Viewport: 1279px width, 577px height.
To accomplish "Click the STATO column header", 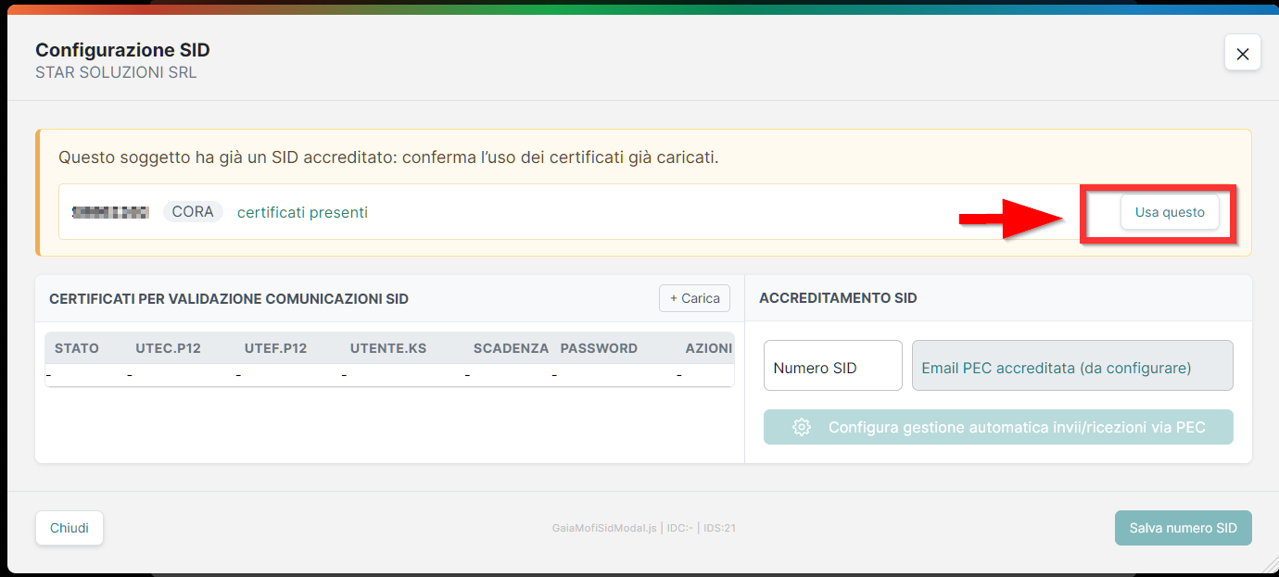I will (x=77, y=348).
